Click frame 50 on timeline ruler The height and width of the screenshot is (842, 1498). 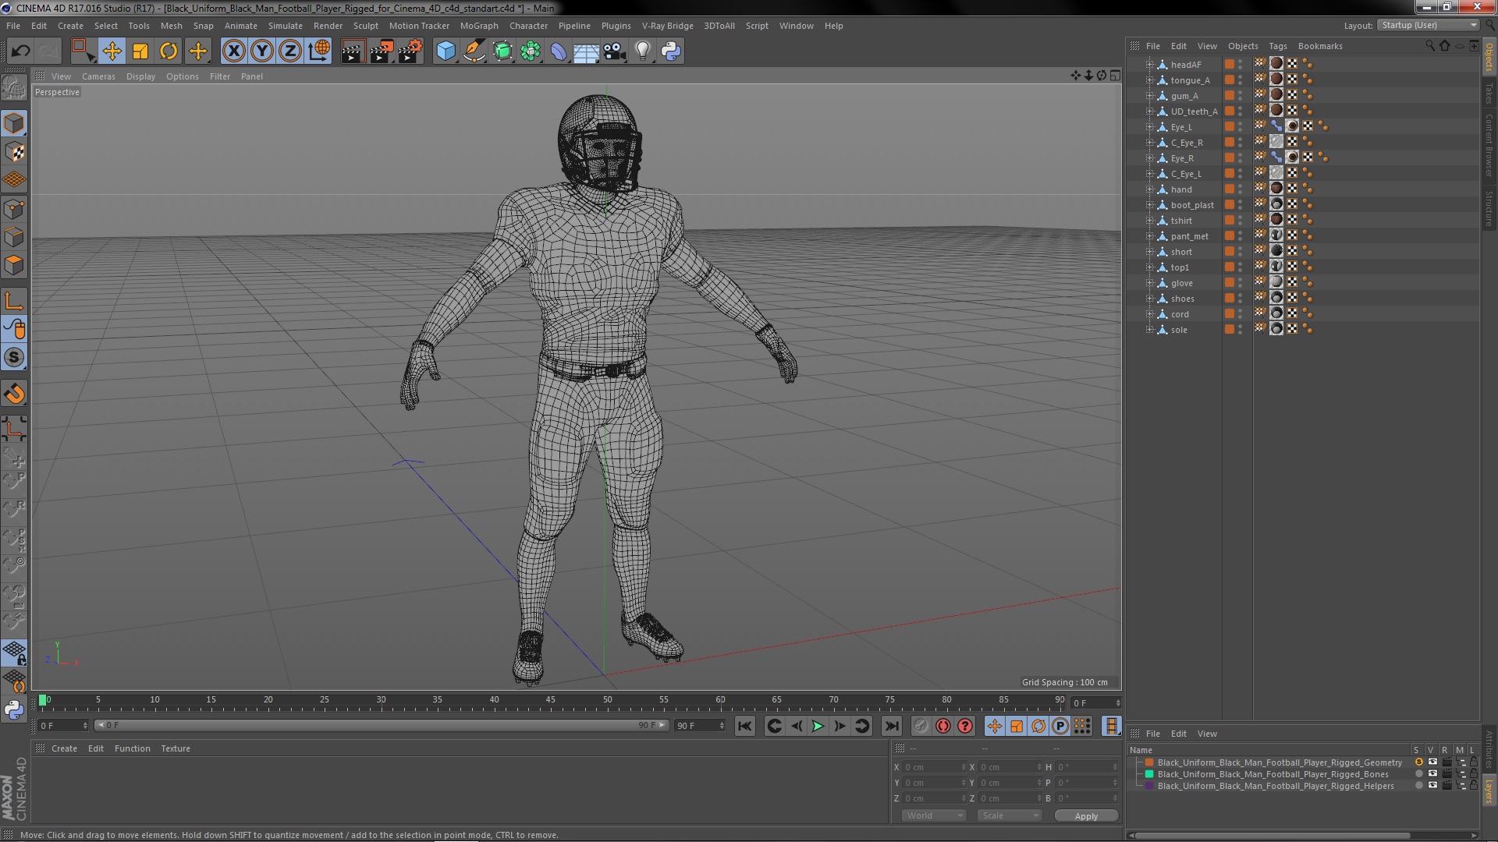click(x=607, y=700)
